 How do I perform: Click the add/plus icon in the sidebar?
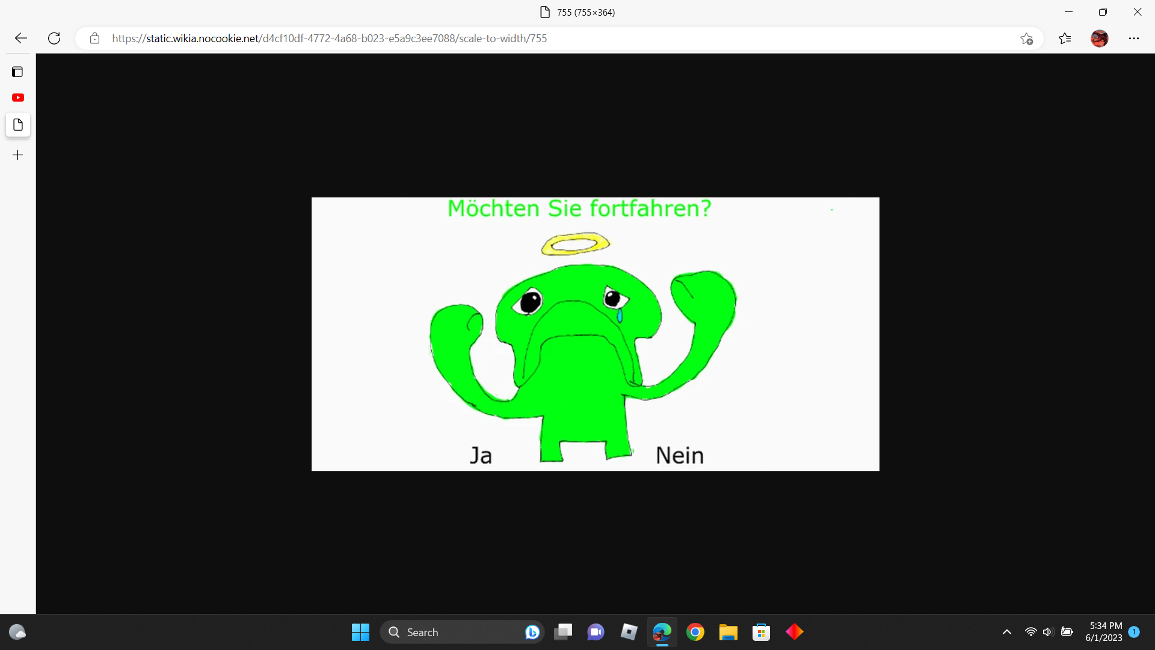17,155
